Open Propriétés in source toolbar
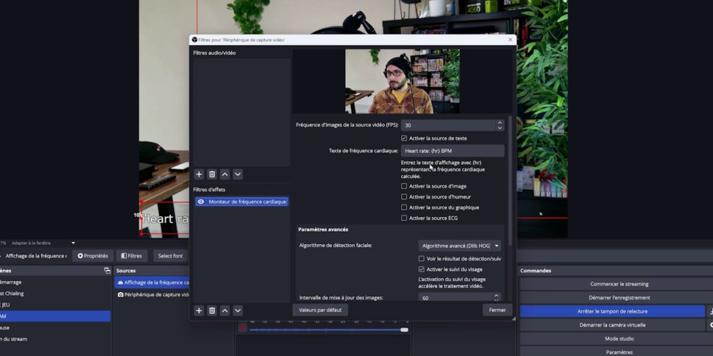Image resolution: width=713 pixels, height=356 pixels. tap(93, 256)
